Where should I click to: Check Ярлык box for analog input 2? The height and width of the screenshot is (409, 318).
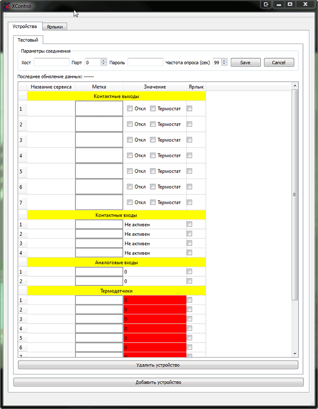(x=189, y=281)
